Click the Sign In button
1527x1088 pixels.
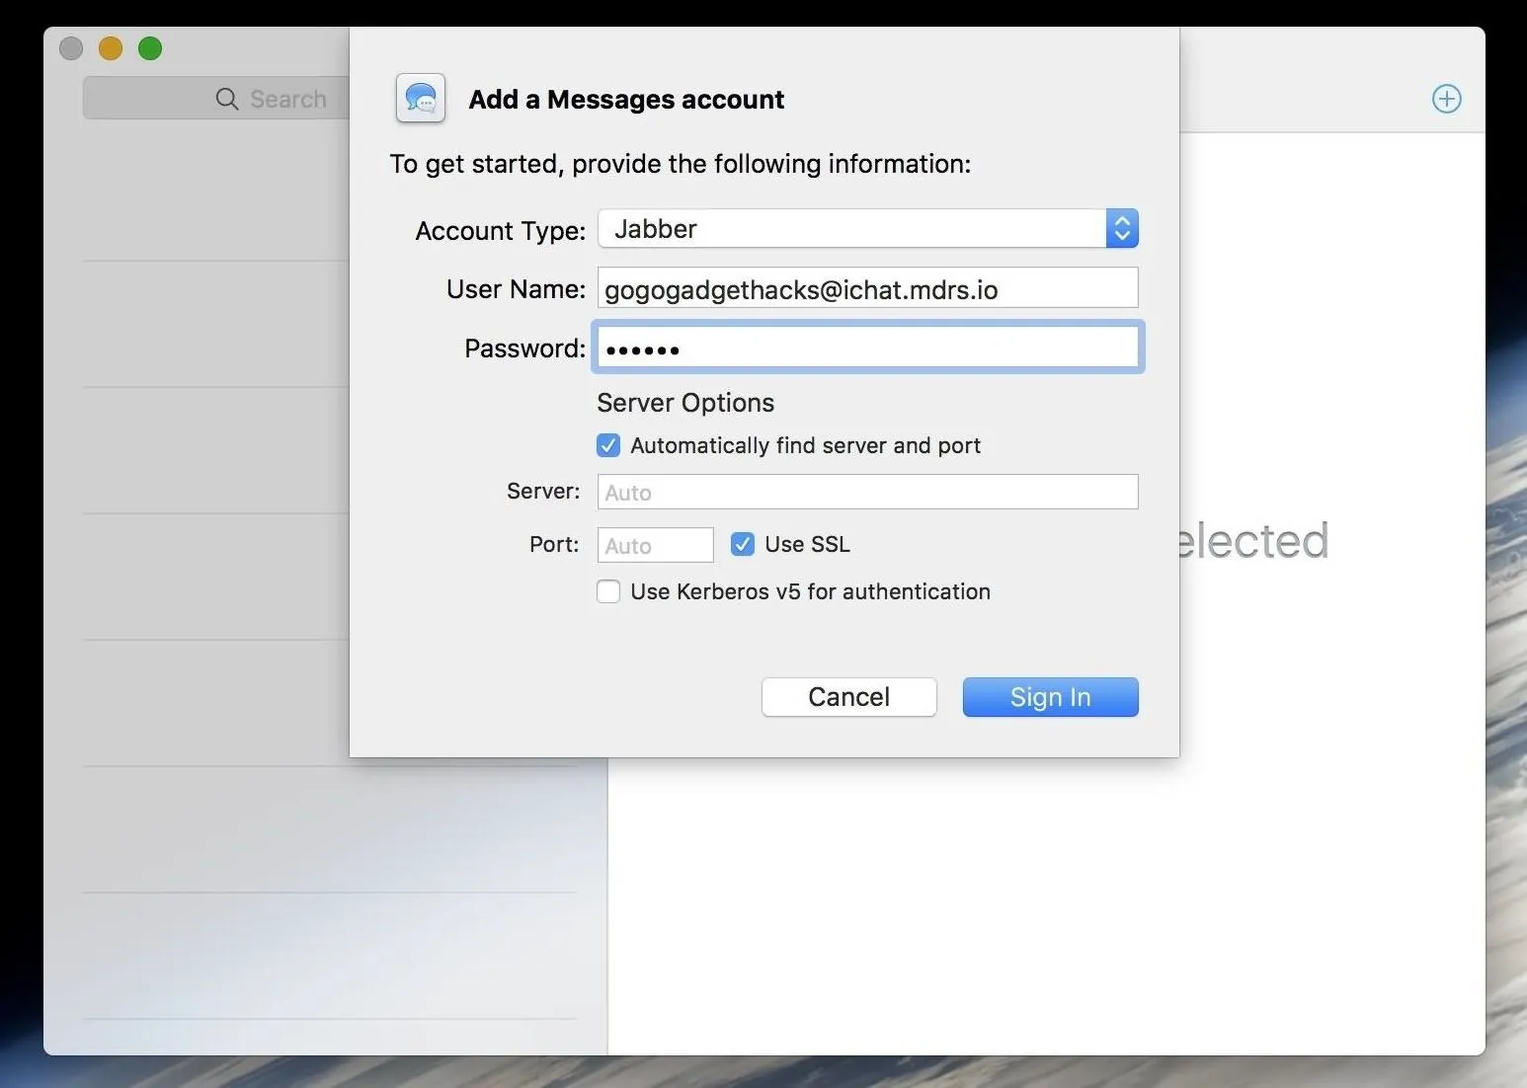(x=1051, y=697)
